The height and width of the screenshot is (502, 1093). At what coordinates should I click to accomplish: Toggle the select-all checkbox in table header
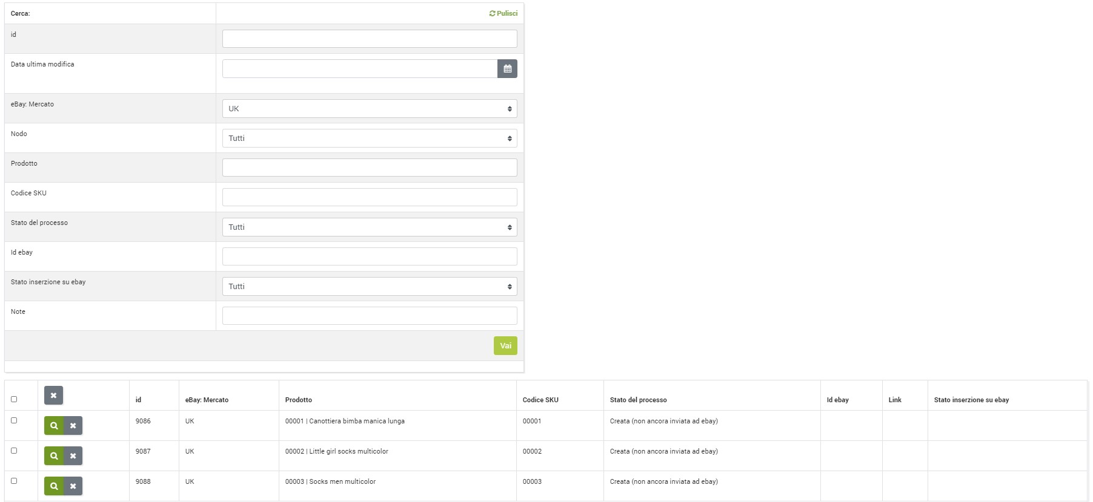point(14,399)
